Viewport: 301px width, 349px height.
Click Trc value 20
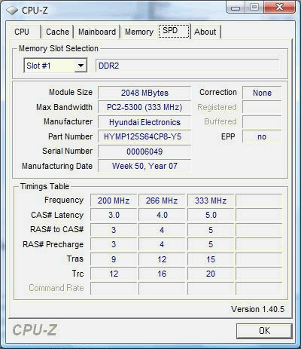pos(211,274)
